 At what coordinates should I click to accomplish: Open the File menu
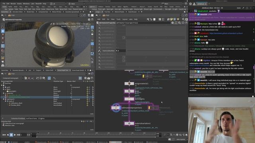4,4
